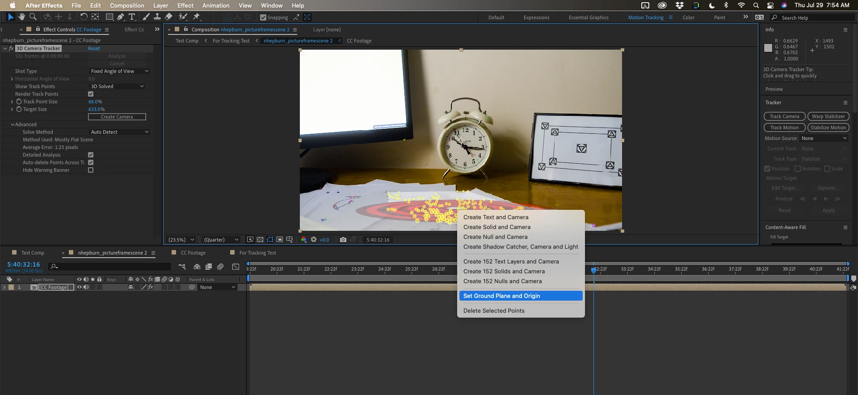The height and width of the screenshot is (395, 858).
Task: Reset the 3D Camera Tracker effect
Action: click(94, 48)
